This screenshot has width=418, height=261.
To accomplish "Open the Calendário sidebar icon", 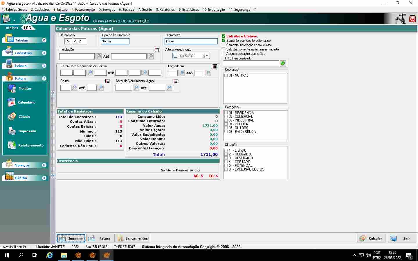I will pos(12,102).
